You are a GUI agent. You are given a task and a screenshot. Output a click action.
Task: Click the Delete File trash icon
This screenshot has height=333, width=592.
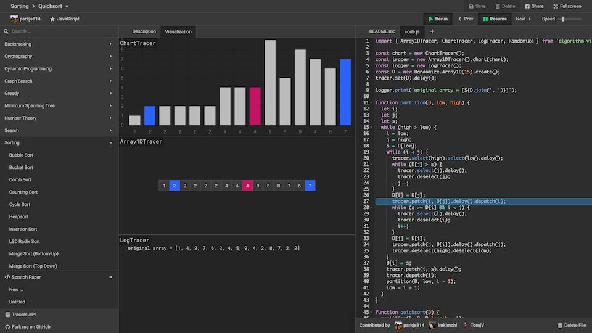pyautogui.click(x=560, y=326)
